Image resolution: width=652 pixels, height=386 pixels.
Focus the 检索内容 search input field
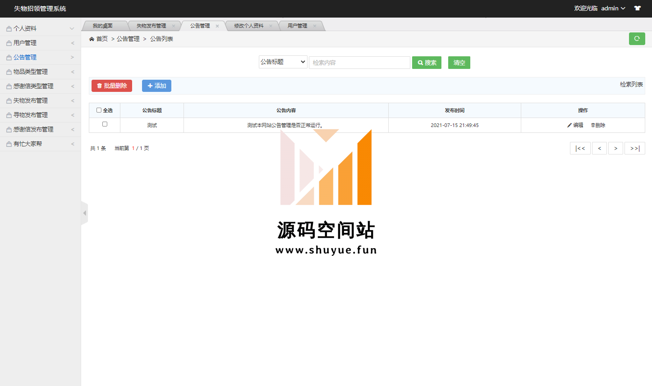point(359,63)
